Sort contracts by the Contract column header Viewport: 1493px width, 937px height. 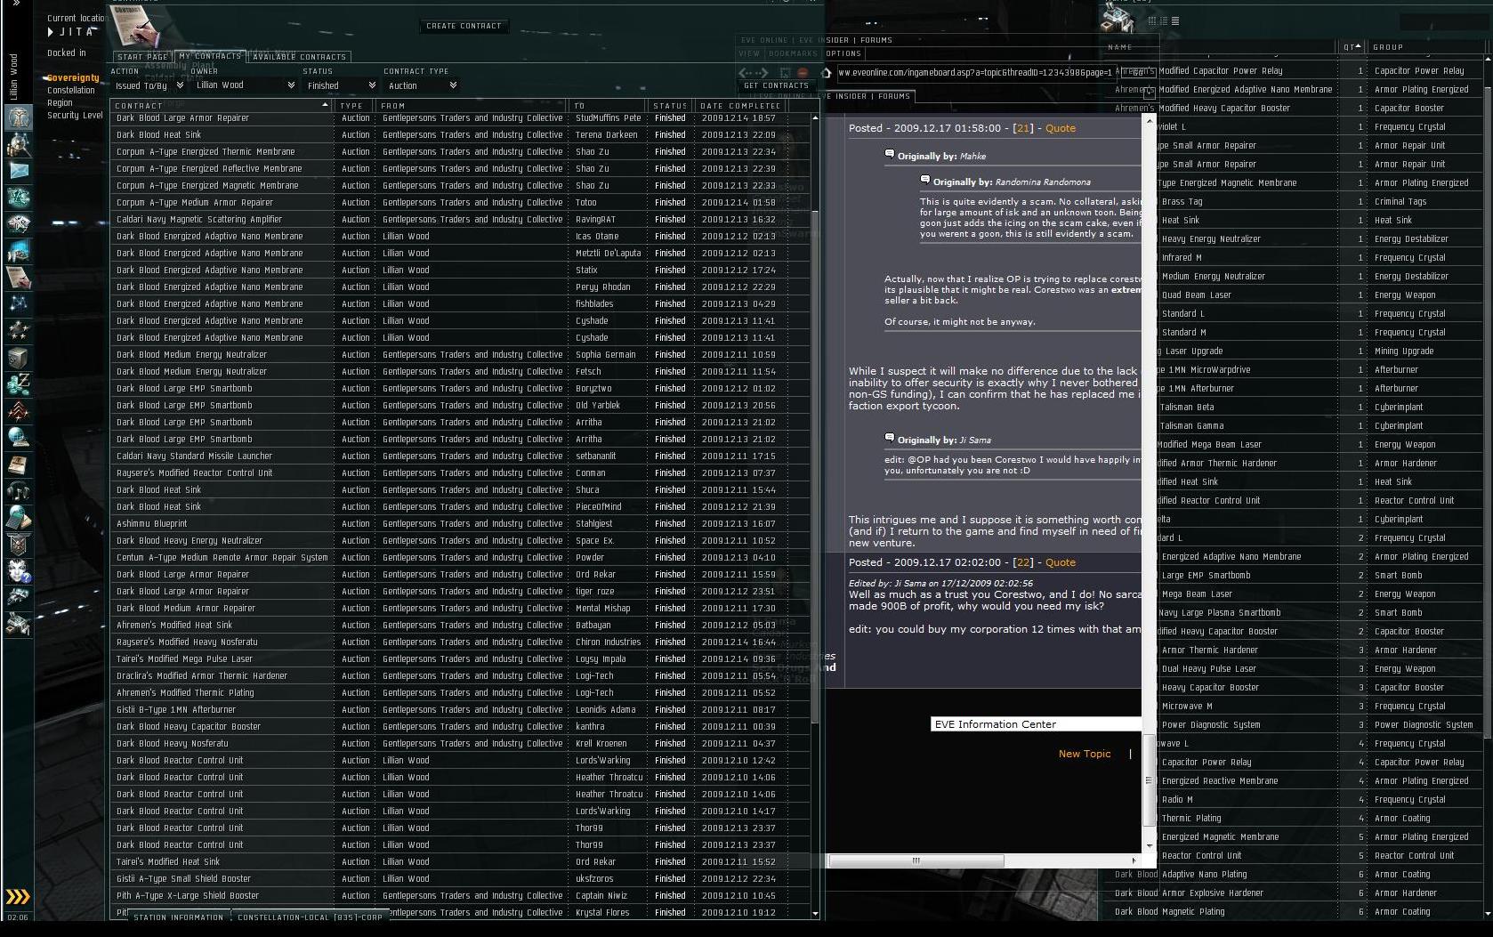221,105
